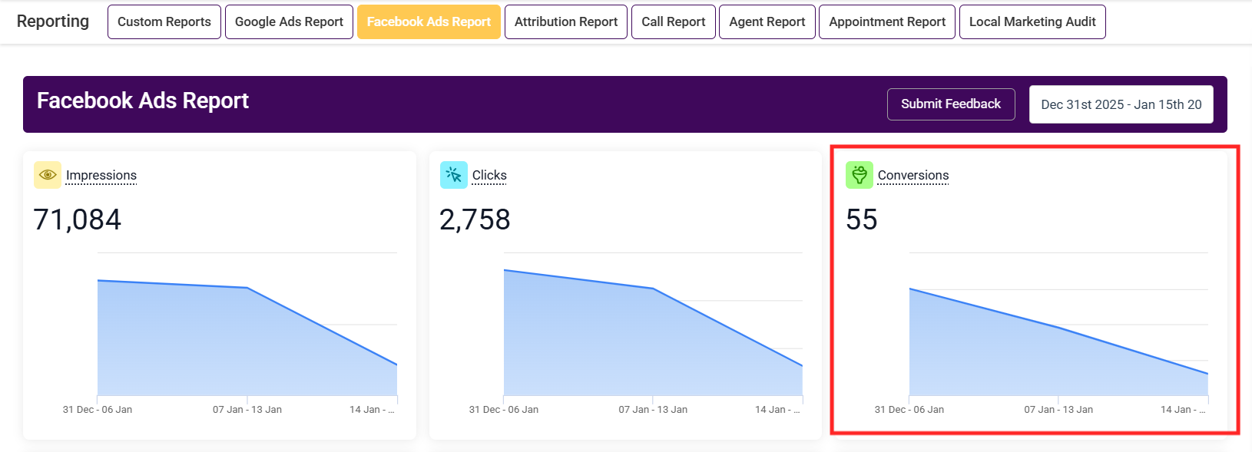
Task: Click the Conversions funnel icon
Action: point(860,175)
